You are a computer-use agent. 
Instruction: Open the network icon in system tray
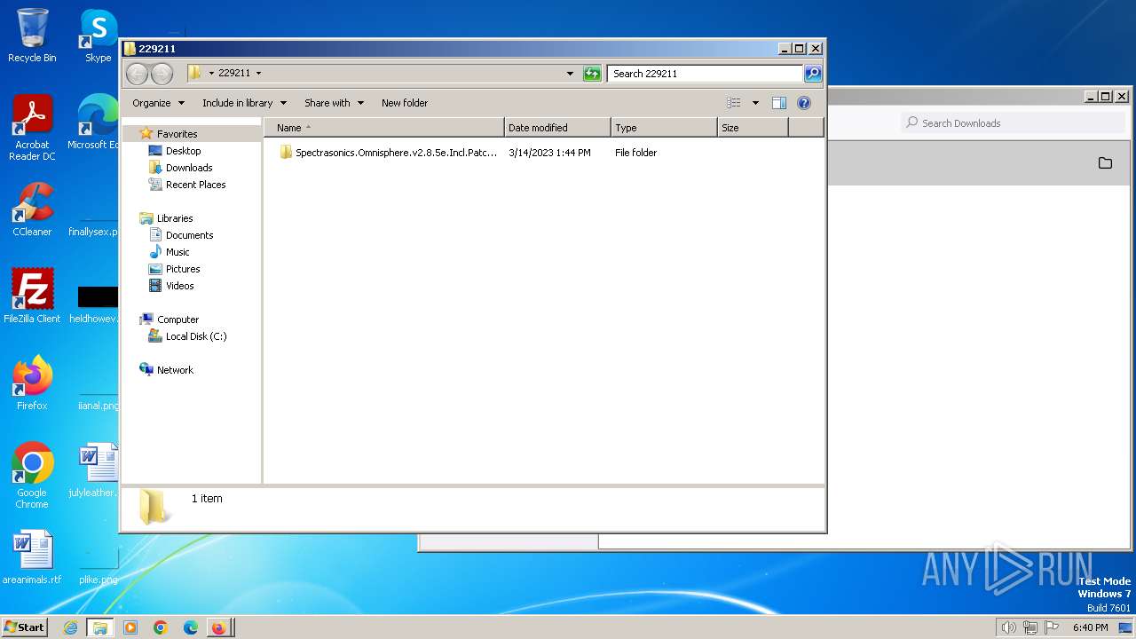click(1031, 627)
